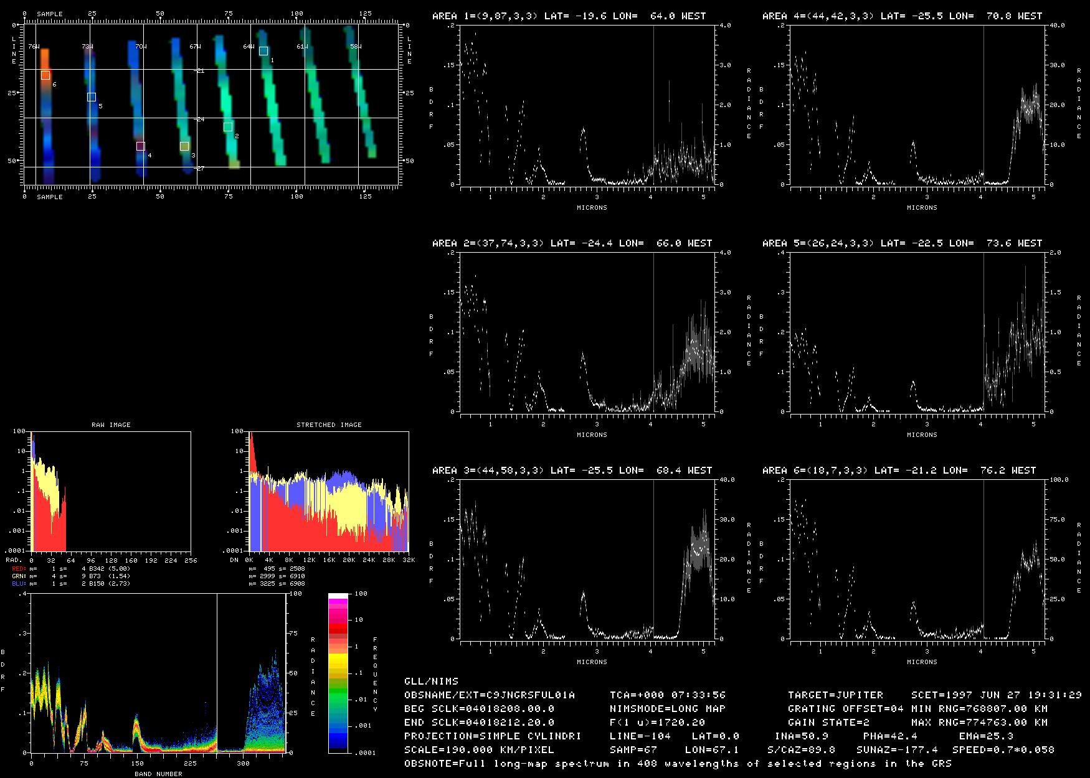Click the AREA 6 plot title with LON 76.2 WEST

(x=899, y=471)
